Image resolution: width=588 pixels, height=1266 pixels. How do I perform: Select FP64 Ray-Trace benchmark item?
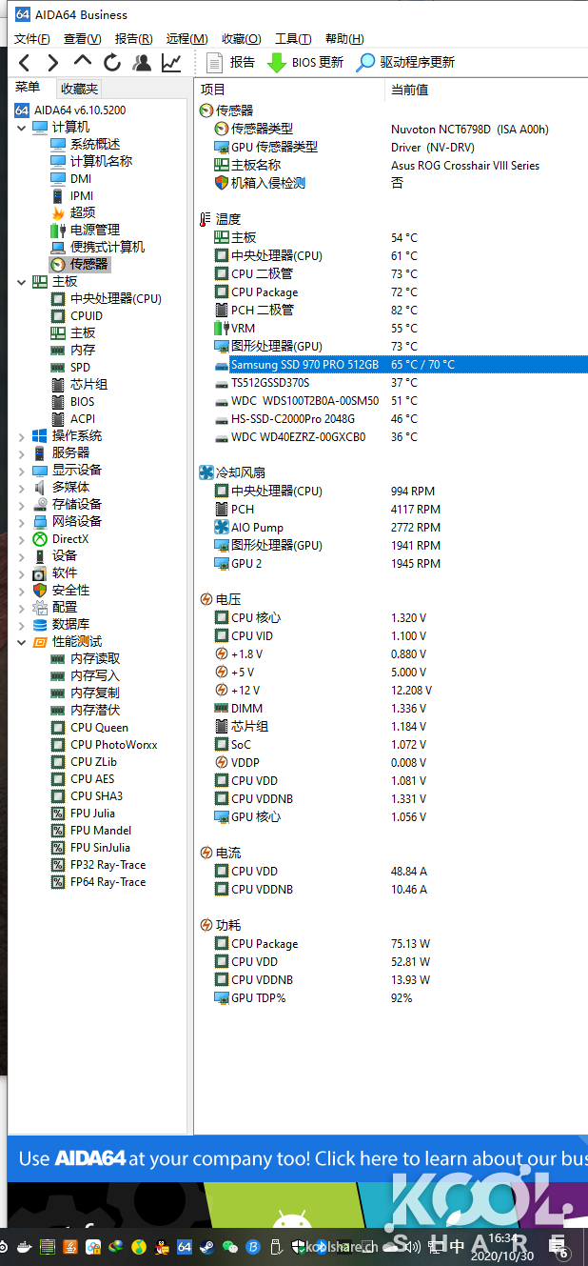[x=108, y=881]
